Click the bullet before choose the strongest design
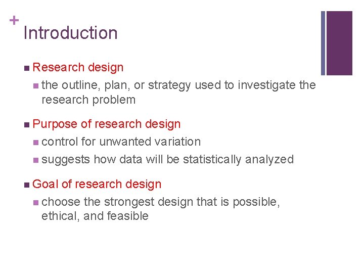Image resolution: width=364 pixels, height=273 pixels. click(36, 203)
